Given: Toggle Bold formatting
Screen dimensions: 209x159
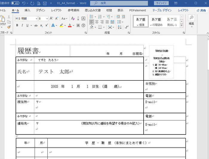Looking at the screenshot, I should (x=17, y=25).
